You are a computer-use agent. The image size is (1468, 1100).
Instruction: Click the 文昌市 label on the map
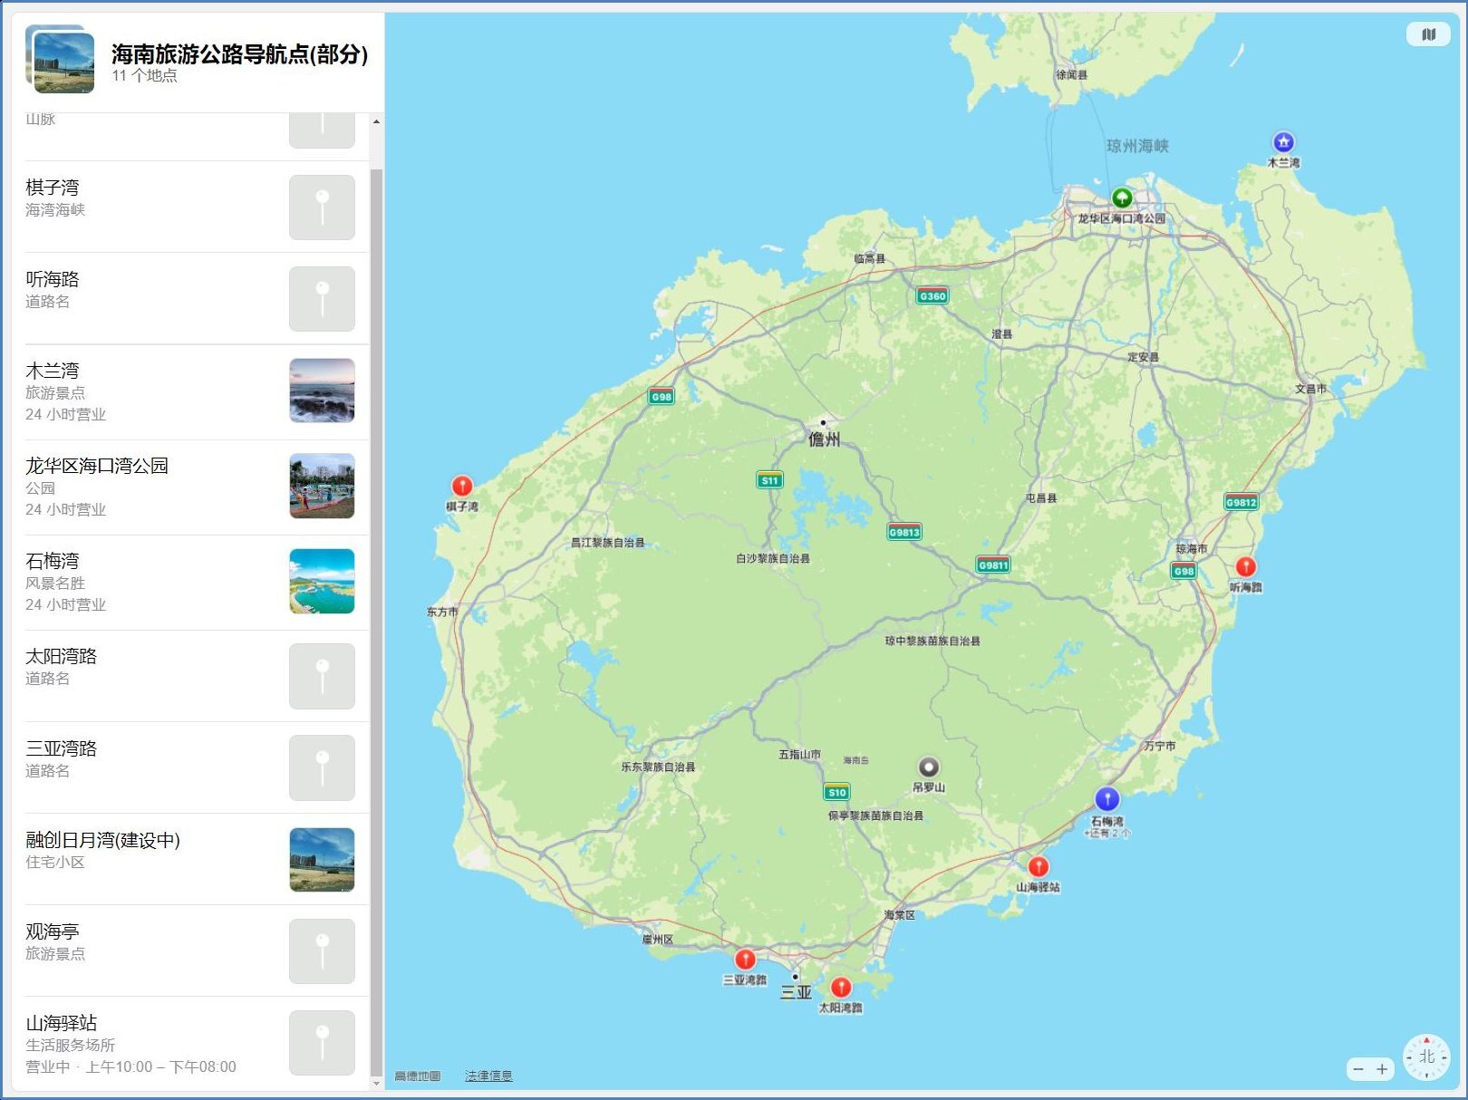1311,389
